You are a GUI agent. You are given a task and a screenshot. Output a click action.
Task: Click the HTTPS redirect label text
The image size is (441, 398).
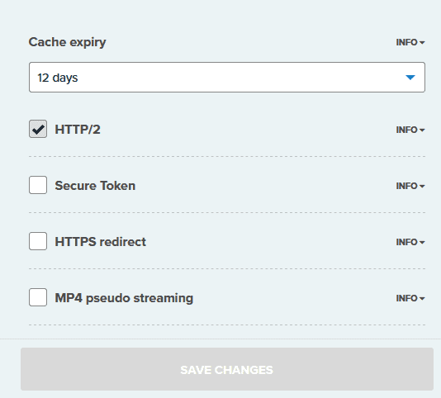(x=101, y=242)
